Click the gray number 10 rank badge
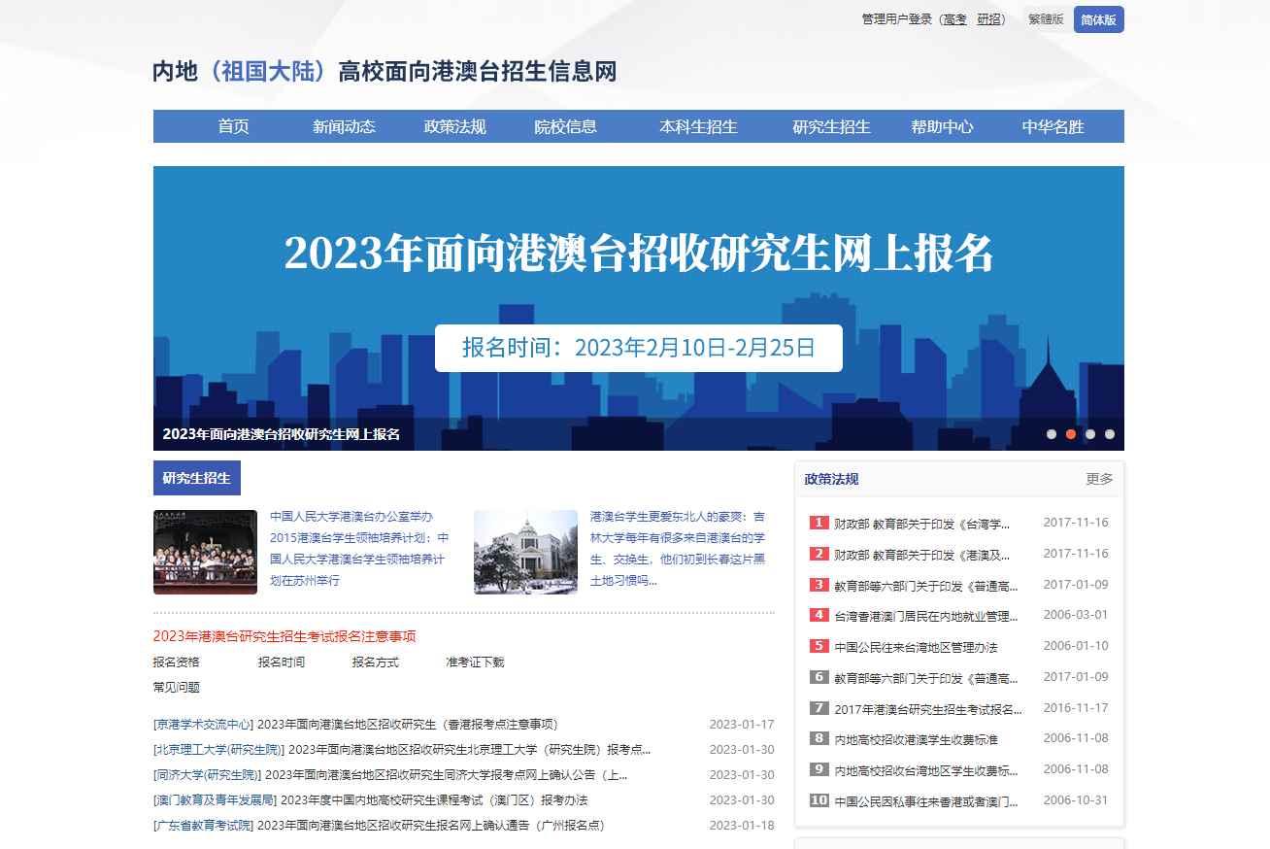The image size is (1270, 849). 819,800
